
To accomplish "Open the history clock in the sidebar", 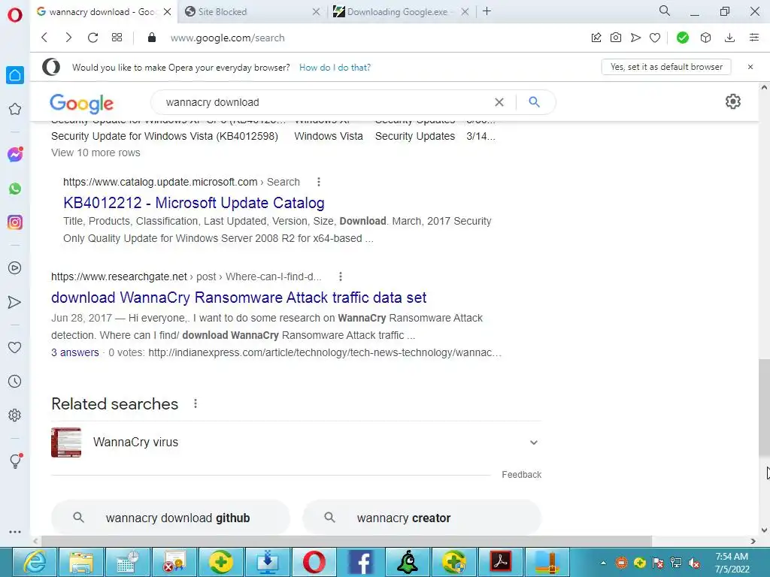I will (x=15, y=381).
